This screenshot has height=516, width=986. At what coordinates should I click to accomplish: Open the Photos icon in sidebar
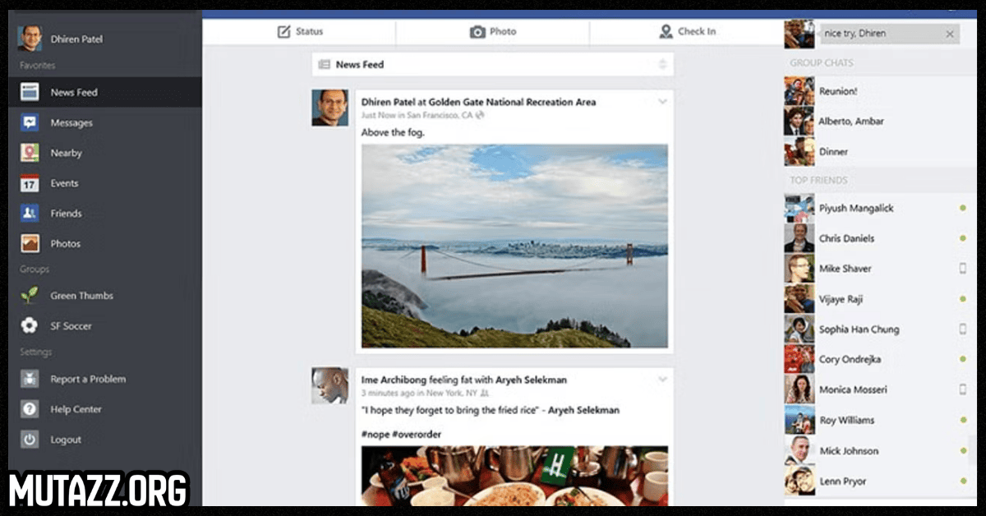click(30, 244)
